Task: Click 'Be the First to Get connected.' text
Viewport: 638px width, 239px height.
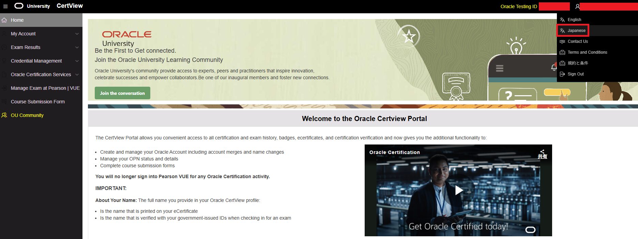Action: coord(135,51)
